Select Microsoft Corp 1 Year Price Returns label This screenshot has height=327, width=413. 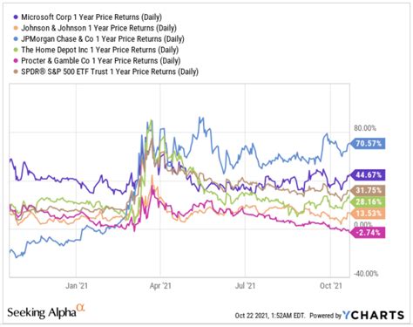tap(91, 17)
